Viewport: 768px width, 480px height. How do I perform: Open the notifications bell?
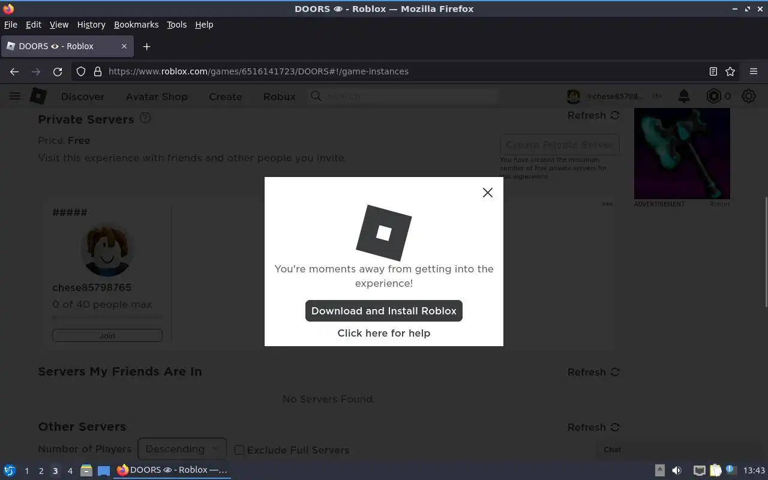click(x=683, y=96)
